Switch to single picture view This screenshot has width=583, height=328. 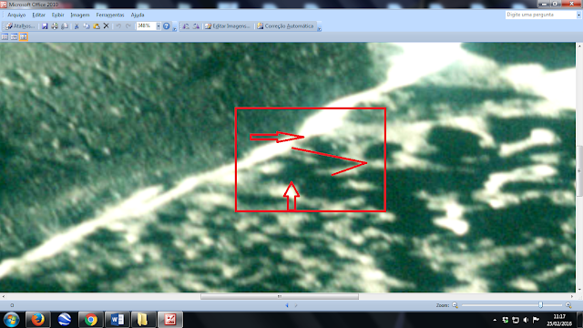click(x=24, y=36)
